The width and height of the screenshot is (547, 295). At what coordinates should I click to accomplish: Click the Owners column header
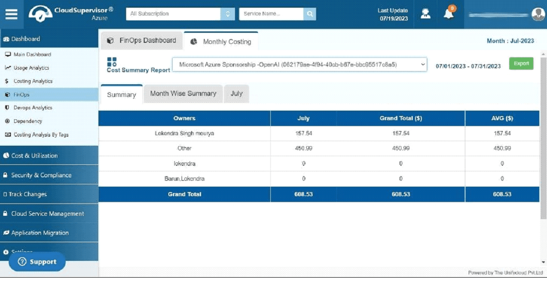click(x=184, y=118)
